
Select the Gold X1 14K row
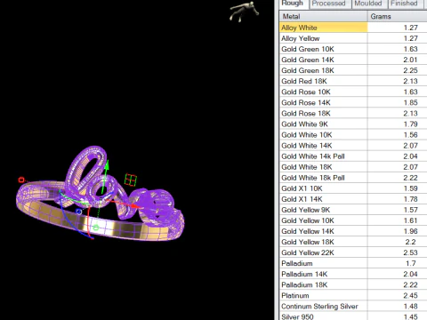click(353, 199)
